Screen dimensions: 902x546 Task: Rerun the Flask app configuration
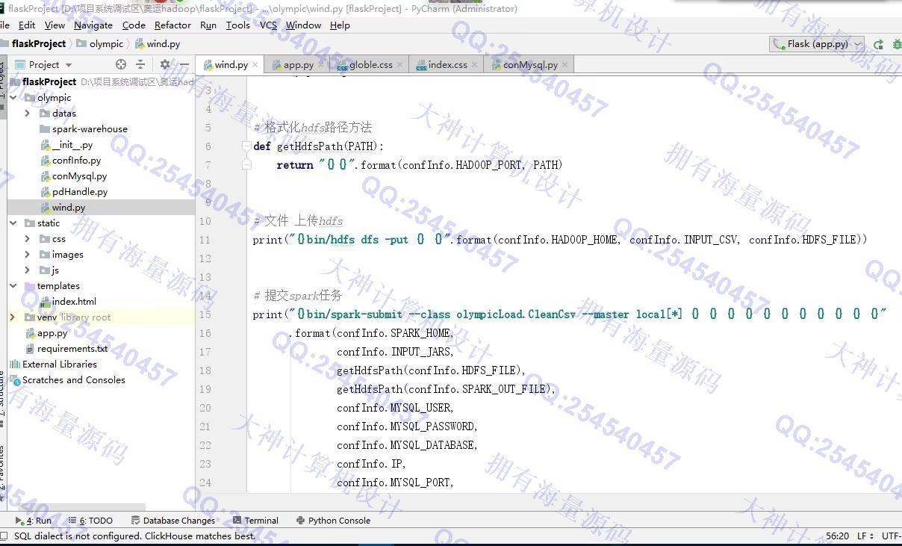point(878,44)
